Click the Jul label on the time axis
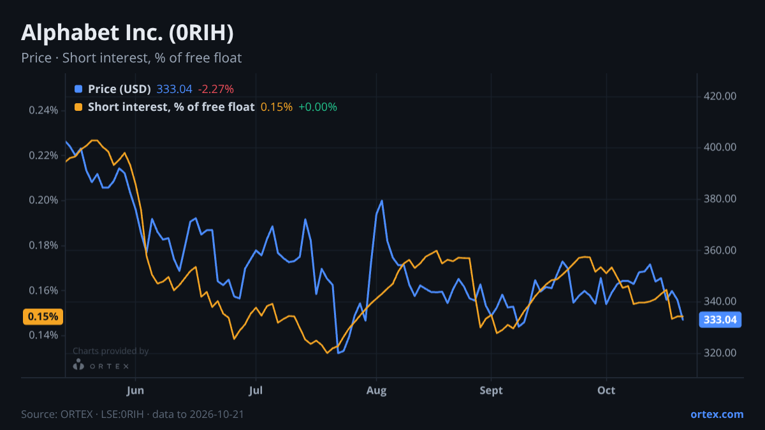This screenshot has width=765, height=430. pyautogui.click(x=256, y=391)
